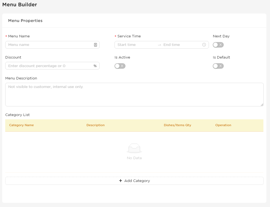Click the percent symbol in Discount field
This screenshot has width=270, height=207.
click(x=95, y=66)
